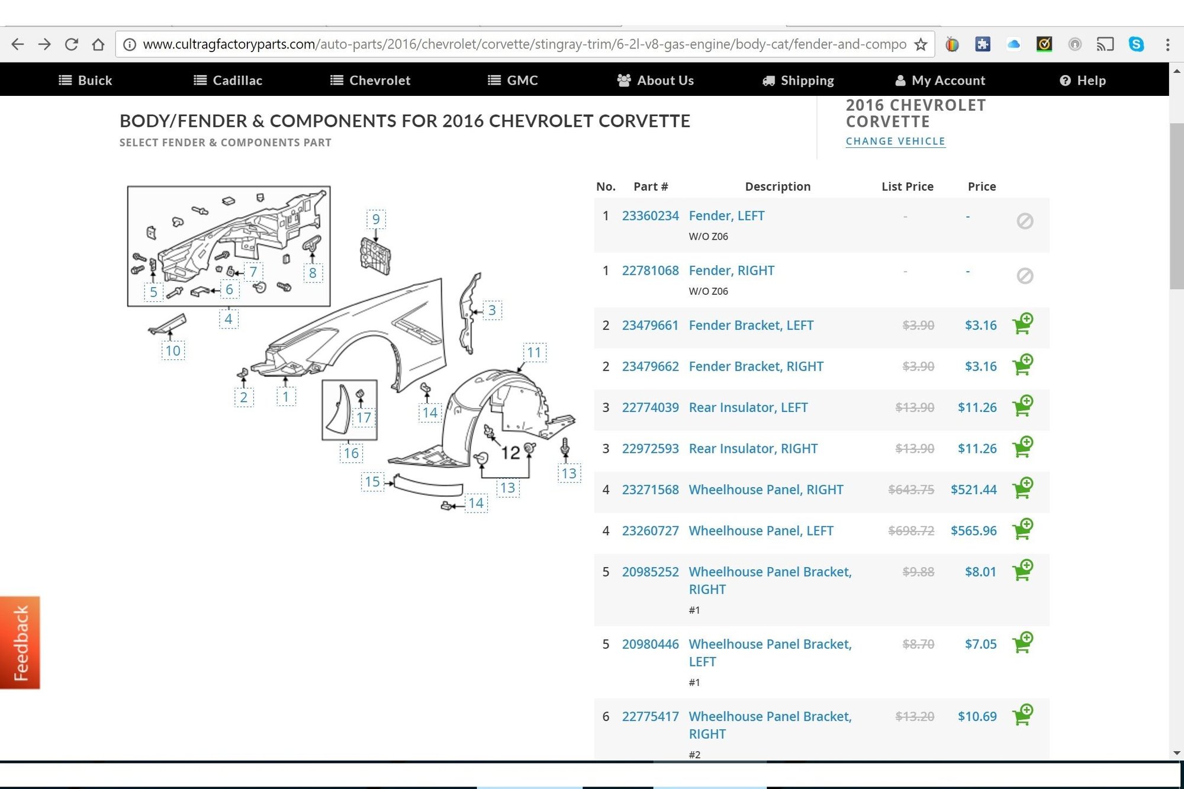Click browser reload button
The width and height of the screenshot is (1184, 789).
tap(72, 44)
